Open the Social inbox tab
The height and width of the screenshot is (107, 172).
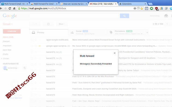88,32
